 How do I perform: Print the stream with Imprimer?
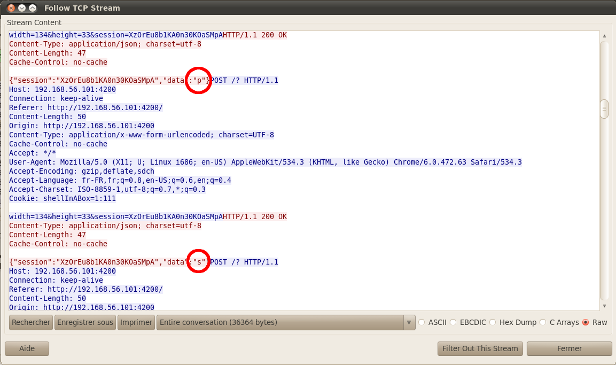pos(136,322)
